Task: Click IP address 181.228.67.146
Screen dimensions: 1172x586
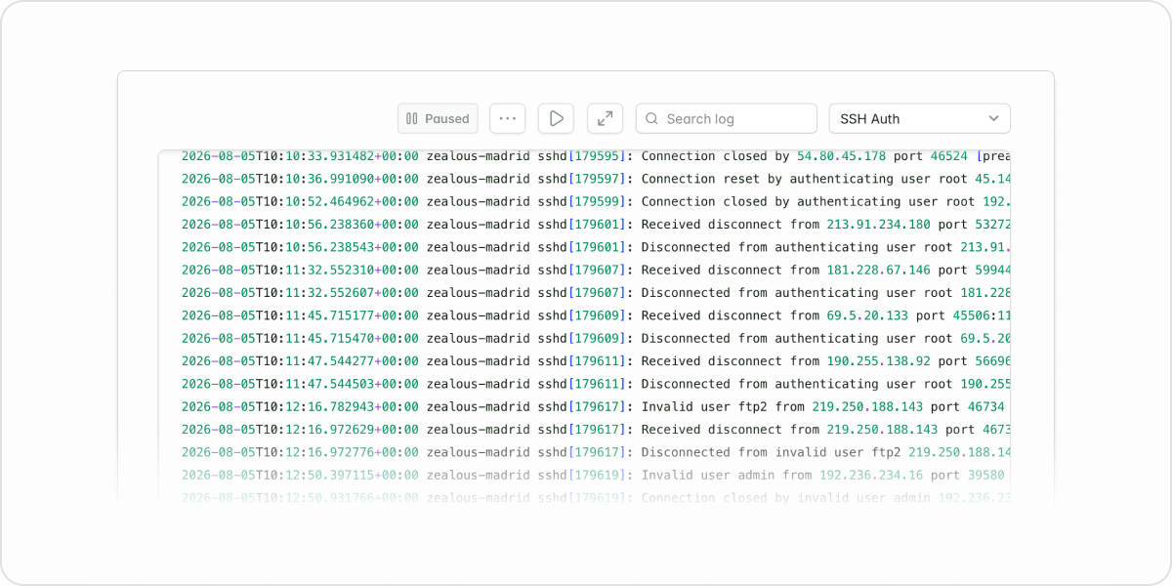Action: point(879,270)
